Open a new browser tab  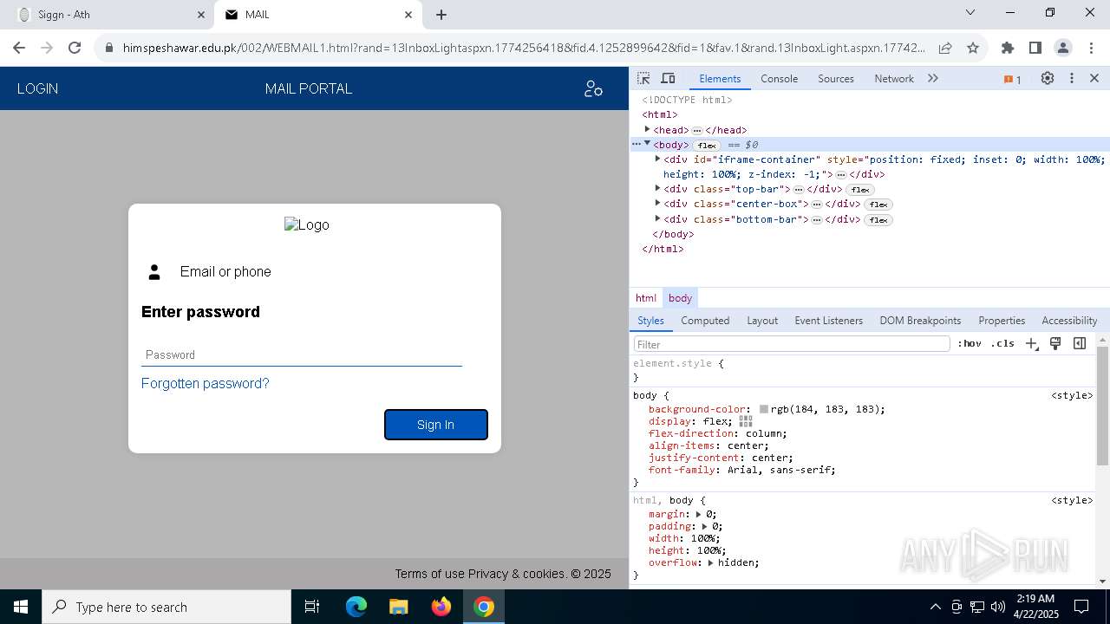441,15
